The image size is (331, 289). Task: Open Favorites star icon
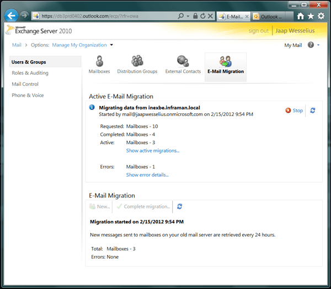point(311,16)
